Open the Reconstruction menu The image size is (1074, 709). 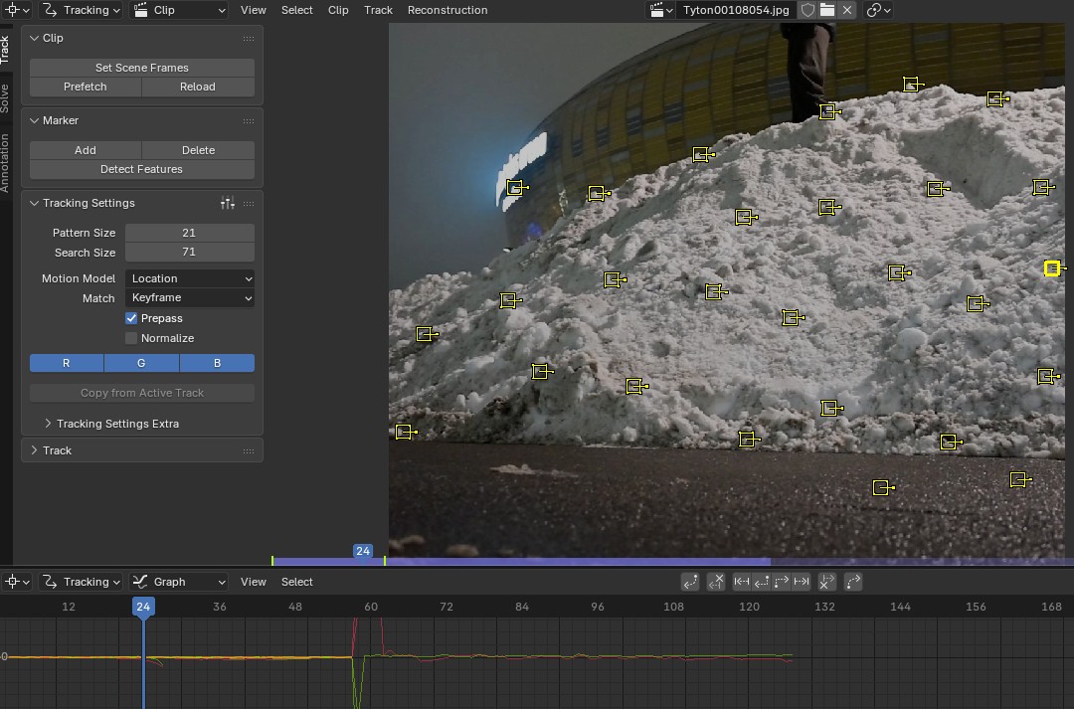coord(447,10)
